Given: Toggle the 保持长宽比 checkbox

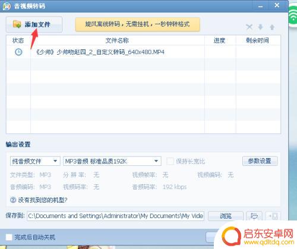Looking at the screenshot, I should tap(170, 161).
